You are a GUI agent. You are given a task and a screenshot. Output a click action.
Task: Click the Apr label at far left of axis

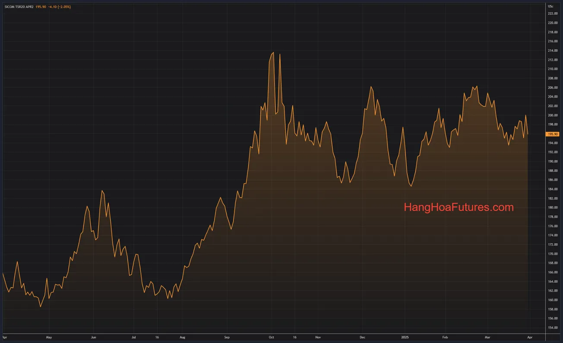point(4,337)
